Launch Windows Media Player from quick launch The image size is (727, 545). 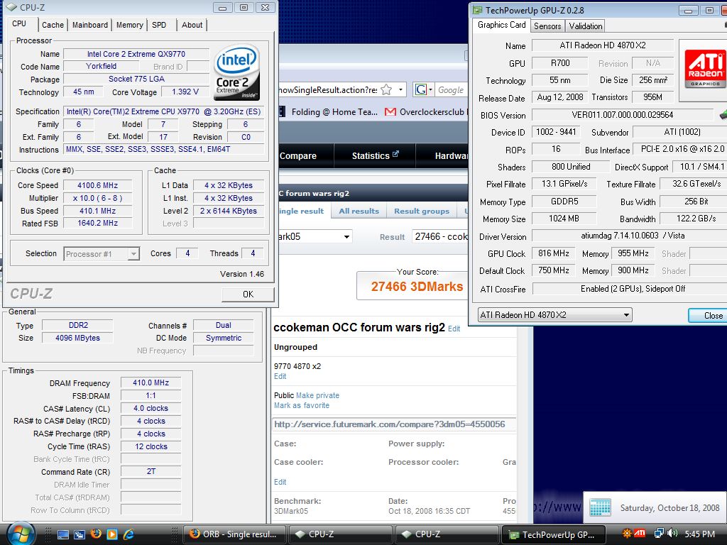[112, 534]
